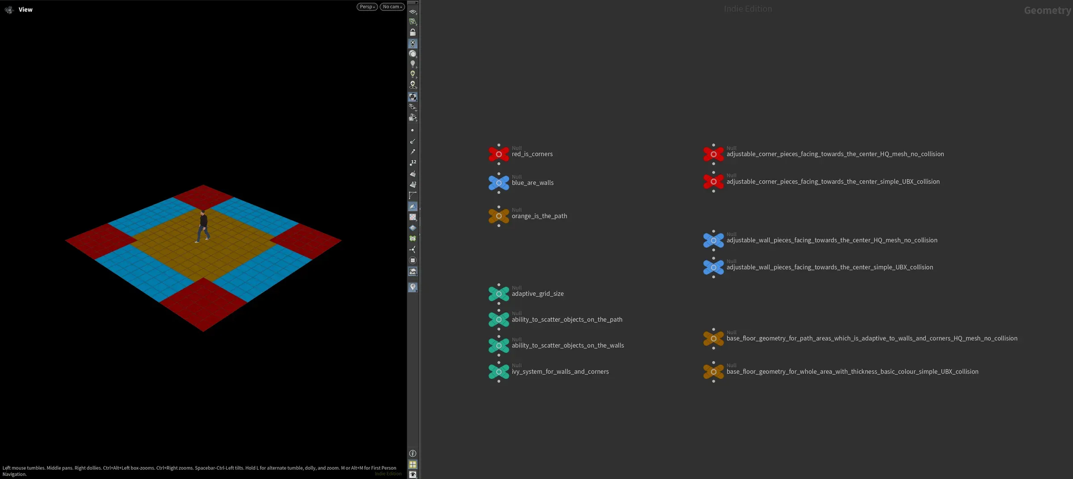The width and height of the screenshot is (1073, 479).
Task: Select red node adjustable_corner_pieces simple_UBX_collision
Action: tap(714, 182)
